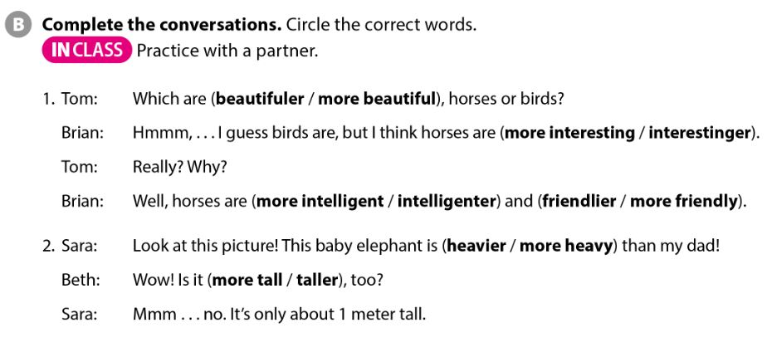Click the "more friendly" option
767x352 pixels.
(x=686, y=201)
